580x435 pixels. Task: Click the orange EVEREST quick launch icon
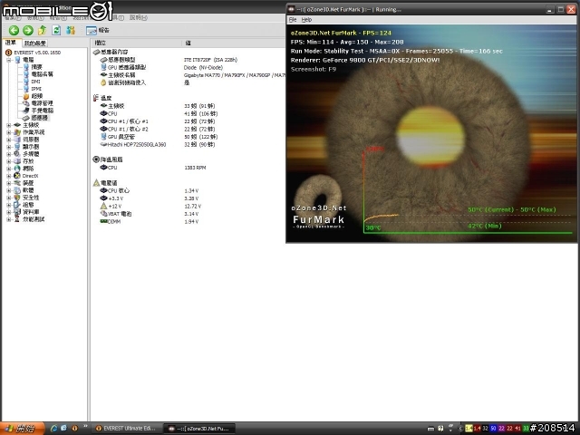[74, 429]
